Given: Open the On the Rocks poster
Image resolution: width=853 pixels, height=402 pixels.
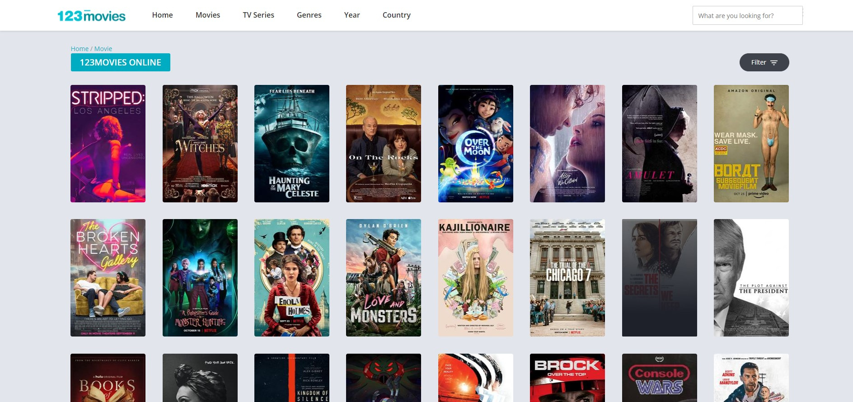Looking at the screenshot, I should (384, 144).
